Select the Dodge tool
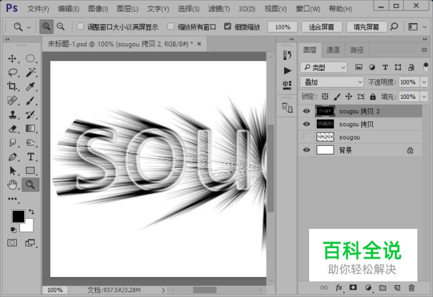433x297 pixels. pyautogui.click(x=30, y=143)
